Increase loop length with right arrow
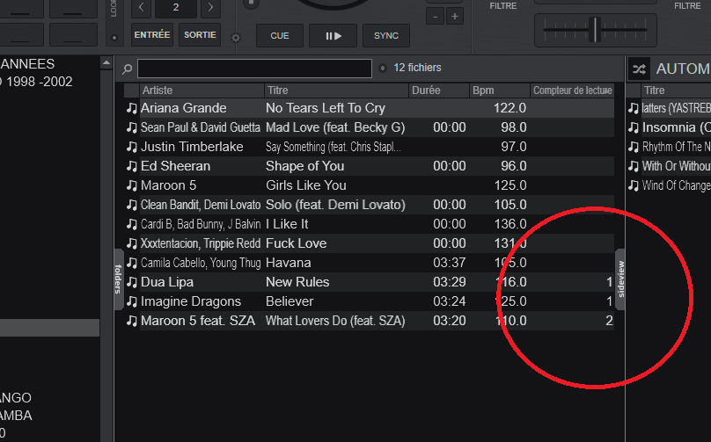The width and height of the screenshot is (711, 442). [x=209, y=9]
